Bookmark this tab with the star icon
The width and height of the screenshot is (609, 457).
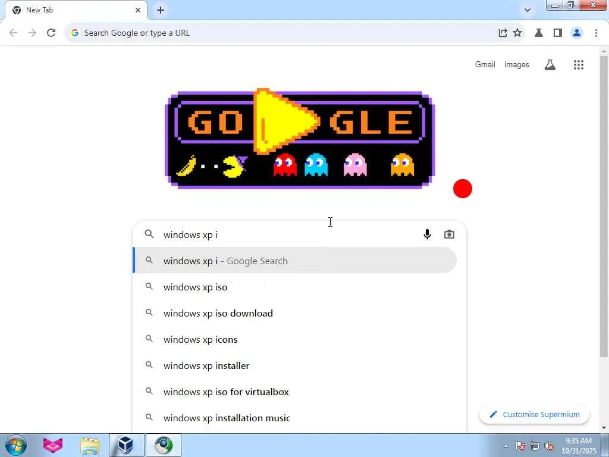pos(517,33)
